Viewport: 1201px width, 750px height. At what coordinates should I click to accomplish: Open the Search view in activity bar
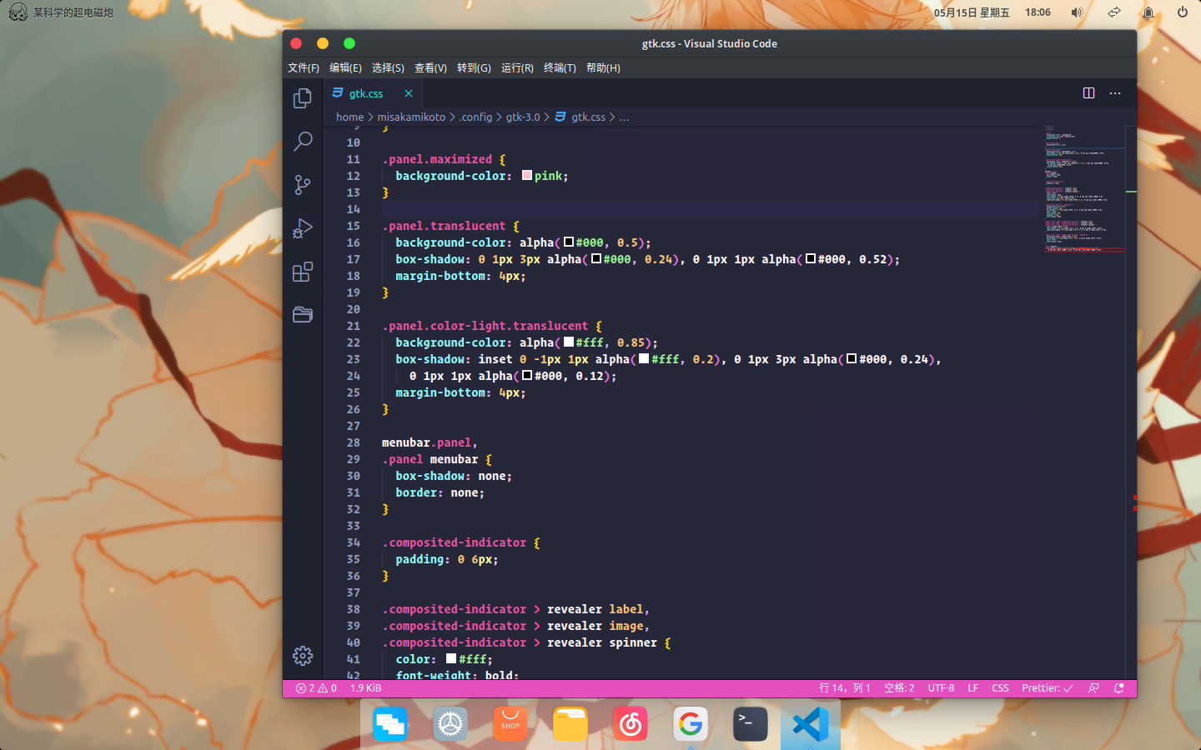click(x=303, y=142)
